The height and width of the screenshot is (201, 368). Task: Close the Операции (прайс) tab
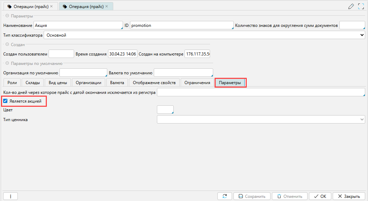pos(51,6)
